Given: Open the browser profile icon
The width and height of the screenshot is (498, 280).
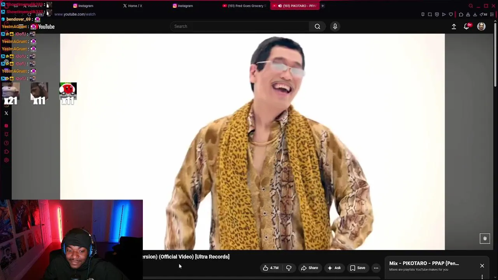Looking at the screenshot, I should [468, 14].
